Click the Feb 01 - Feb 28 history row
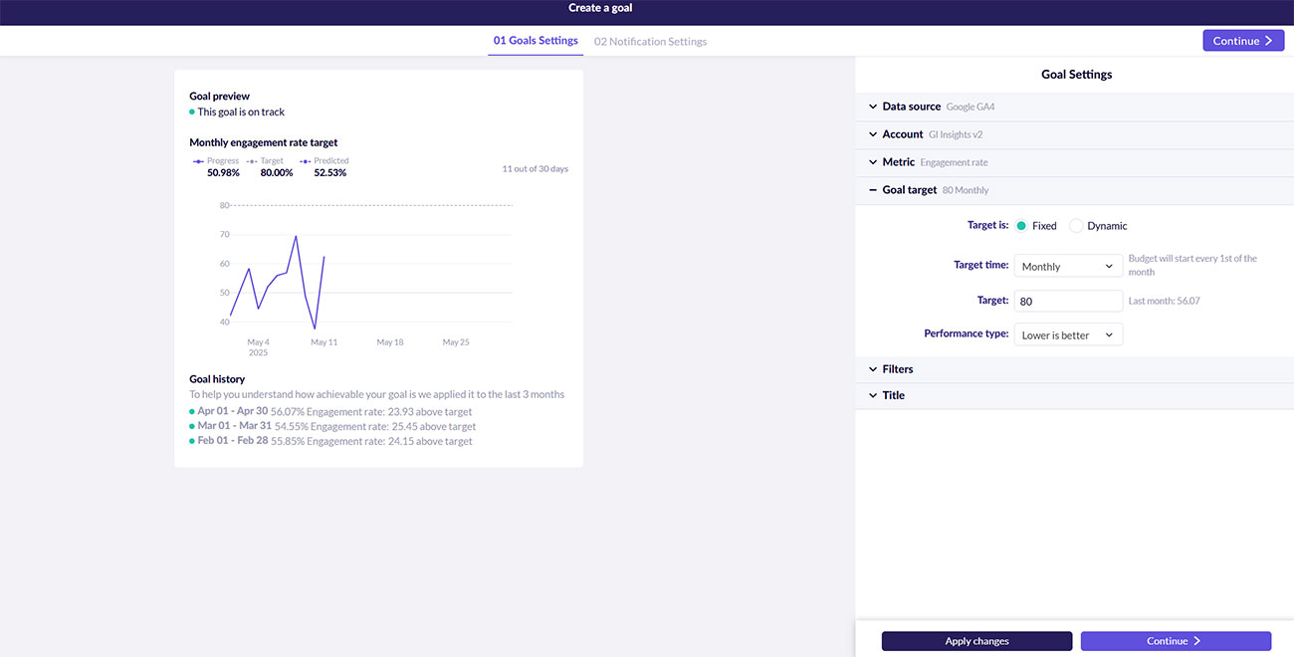The image size is (1294, 657). pyautogui.click(x=330, y=441)
